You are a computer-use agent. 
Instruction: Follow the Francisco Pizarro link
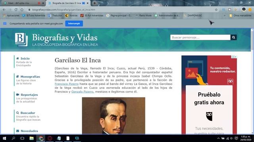[x=67, y=84]
